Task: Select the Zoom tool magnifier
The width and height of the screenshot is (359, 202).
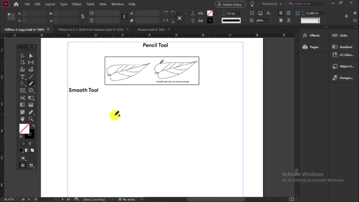Action: click(31, 119)
